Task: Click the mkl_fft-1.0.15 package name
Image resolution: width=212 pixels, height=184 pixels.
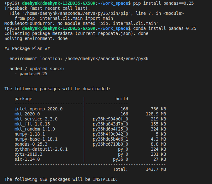Action: point(32,124)
